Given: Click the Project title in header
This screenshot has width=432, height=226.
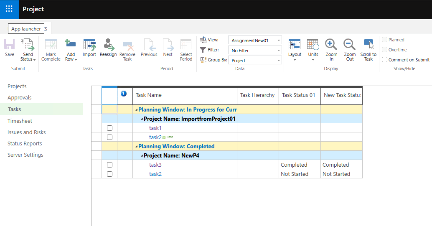Looking at the screenshot, I should pos(33,9).
